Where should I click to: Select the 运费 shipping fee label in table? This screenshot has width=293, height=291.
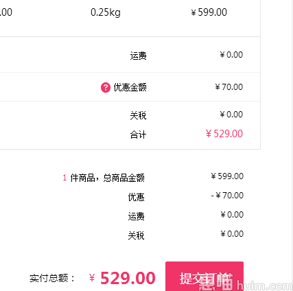138,56
